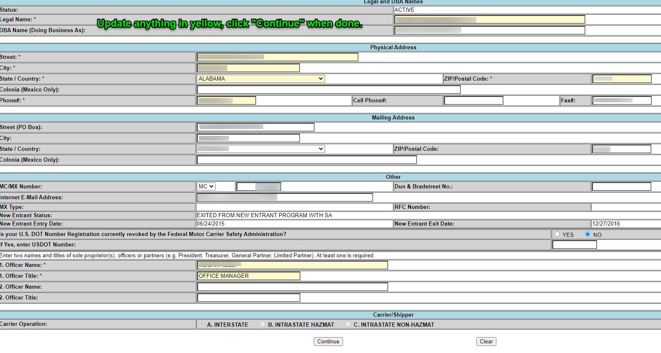Click the Continue button
The width and height of the screenshot is (661, 353).
pyautogui.click(x=328, y=341)
